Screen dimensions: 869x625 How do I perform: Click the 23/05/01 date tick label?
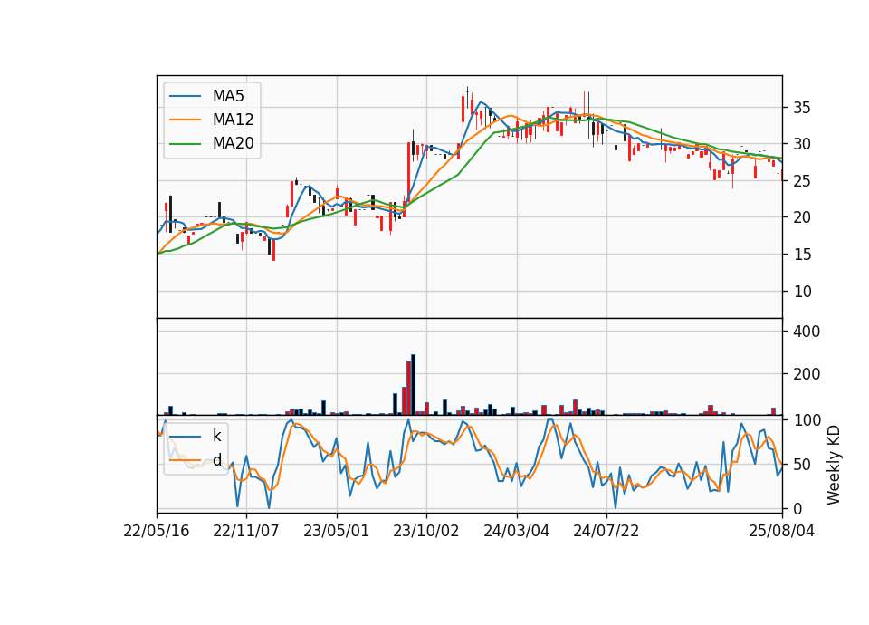click(337, 532)
